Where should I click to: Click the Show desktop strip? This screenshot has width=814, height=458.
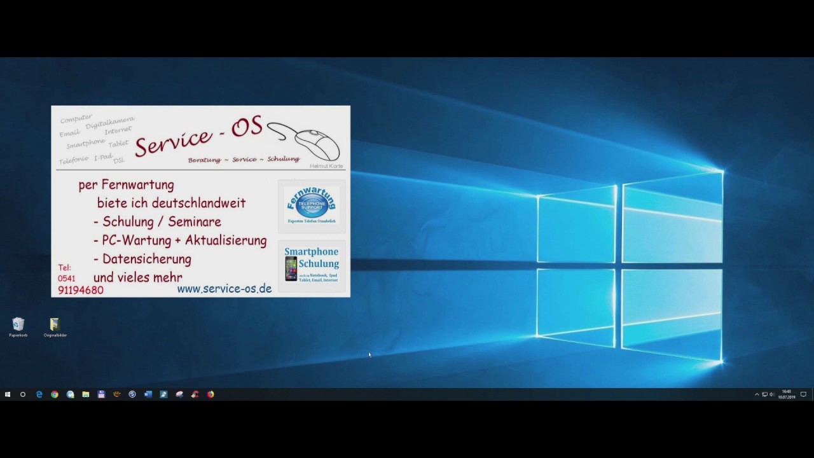coord(813,394)
